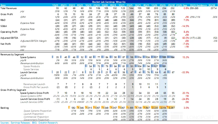218x124 pixels.
Task: Select the 'Space Products' row label
Action: (x=32, y=66)
